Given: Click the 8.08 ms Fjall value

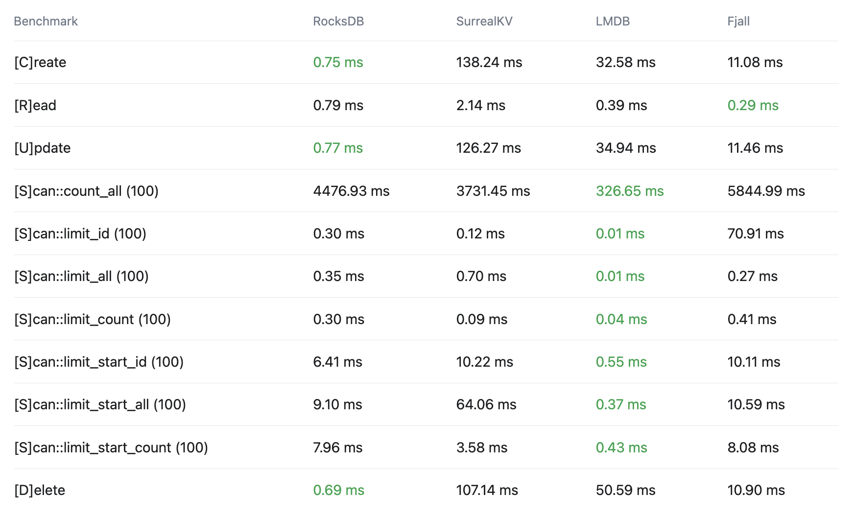Looking at the screenshot, I should click(x=753, y=447).
